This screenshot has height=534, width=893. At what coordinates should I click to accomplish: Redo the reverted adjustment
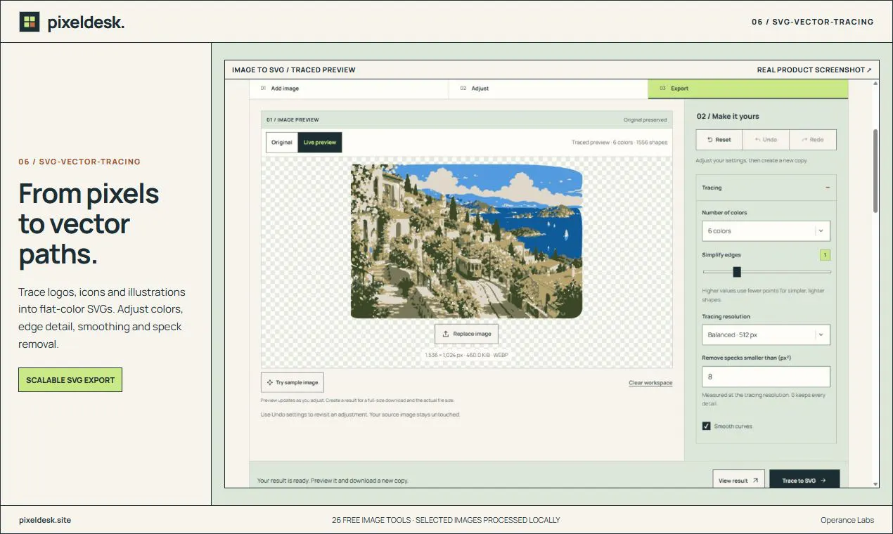pyautogui.click(x=812, y=140)
